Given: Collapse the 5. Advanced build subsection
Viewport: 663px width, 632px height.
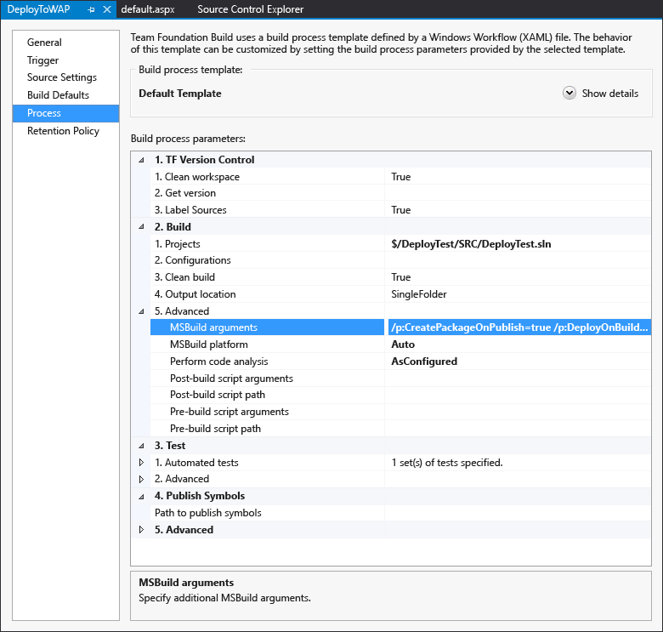Looking at the screenshot, I should [142, 311].
